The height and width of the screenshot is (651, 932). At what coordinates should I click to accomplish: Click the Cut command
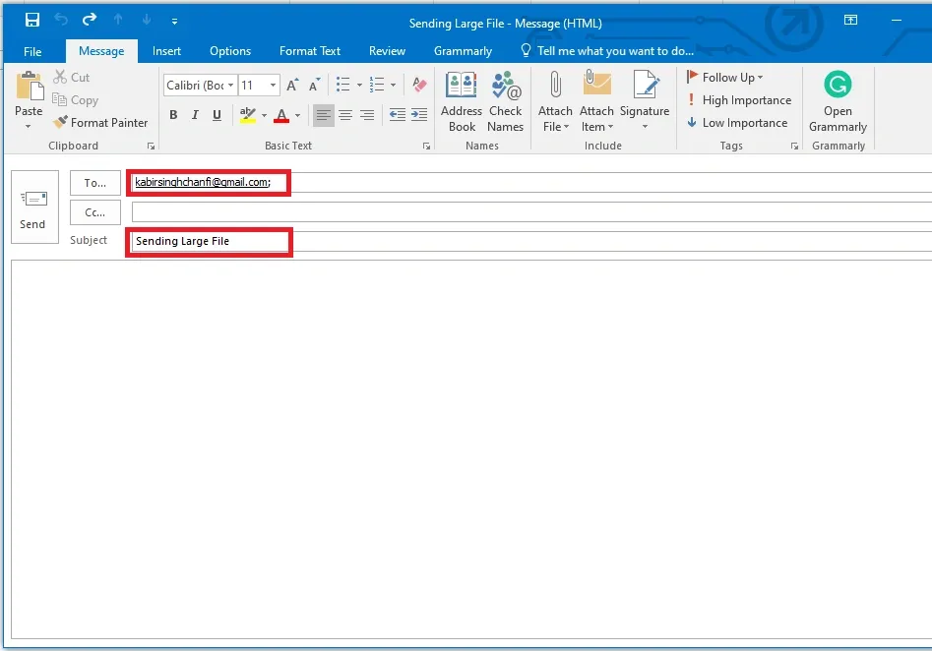tap(71, 78)
